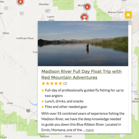Screen dimensions: 139x139
Task: Click the Route 91 shield on the map
Action: (x=6, y=8)
